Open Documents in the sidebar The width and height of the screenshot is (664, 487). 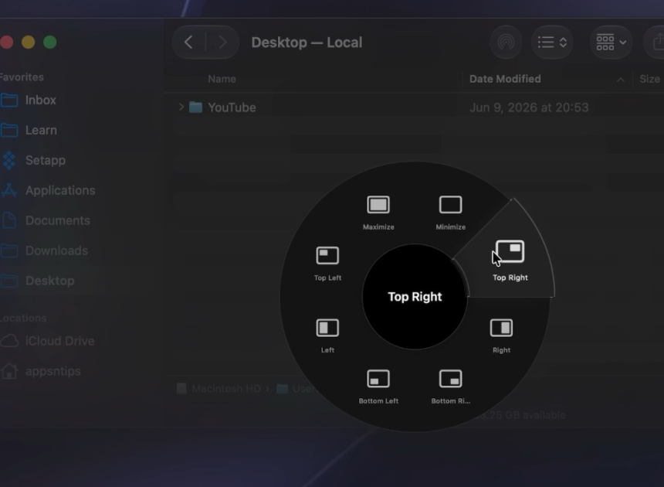pos(58,220)
